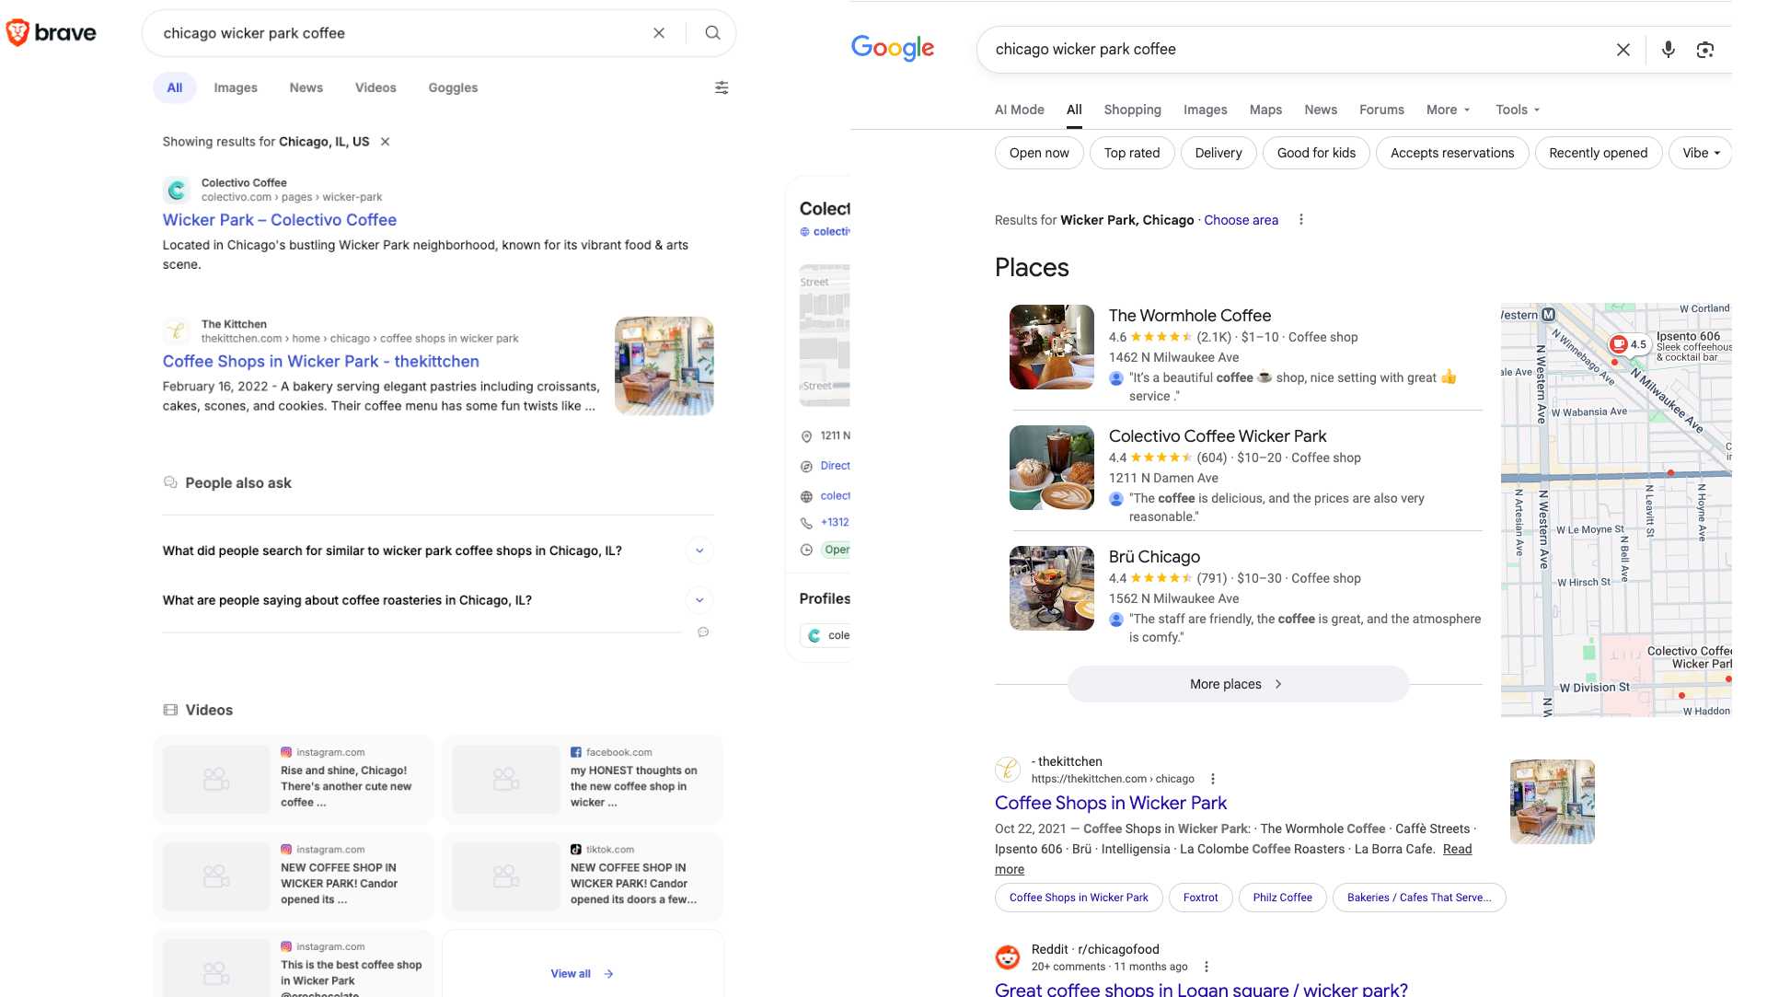Open The Wormhole Coffee photo thumbnail
1767x997 pixels.
tap(1052, 347)
